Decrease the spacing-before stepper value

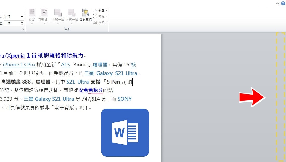(x=22, y=18)
